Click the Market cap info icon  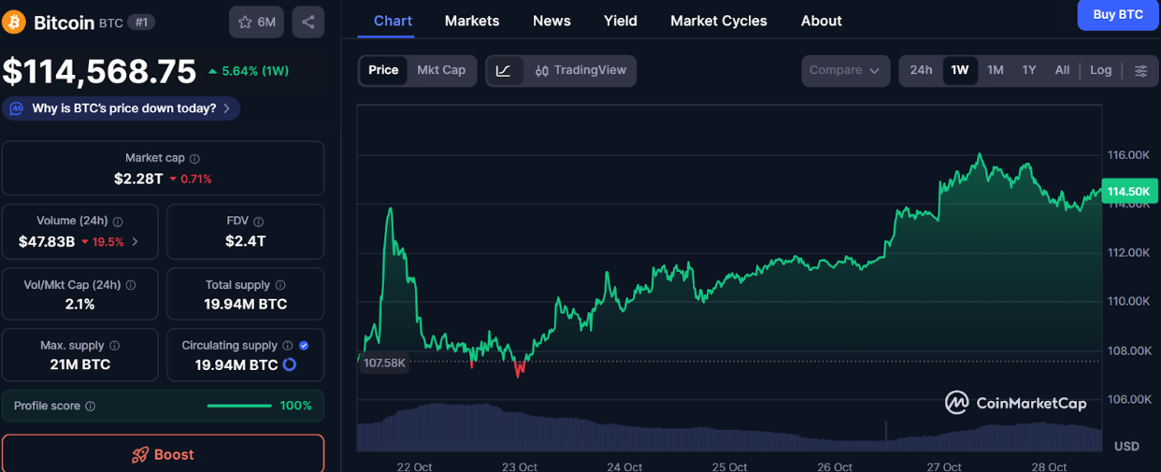194,159
